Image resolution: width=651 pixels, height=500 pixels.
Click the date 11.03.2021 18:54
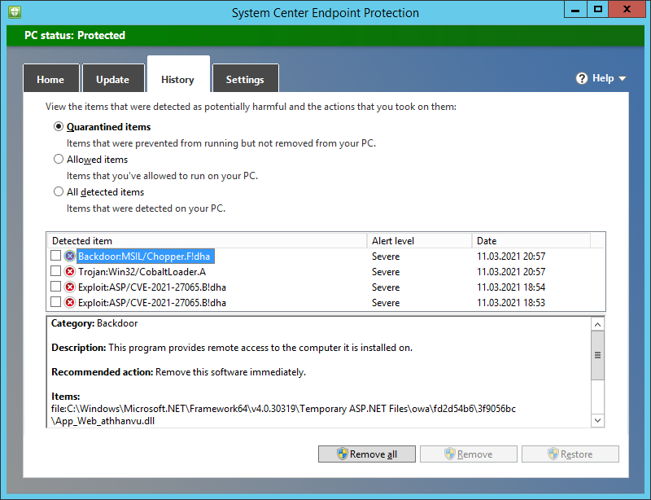511,287
